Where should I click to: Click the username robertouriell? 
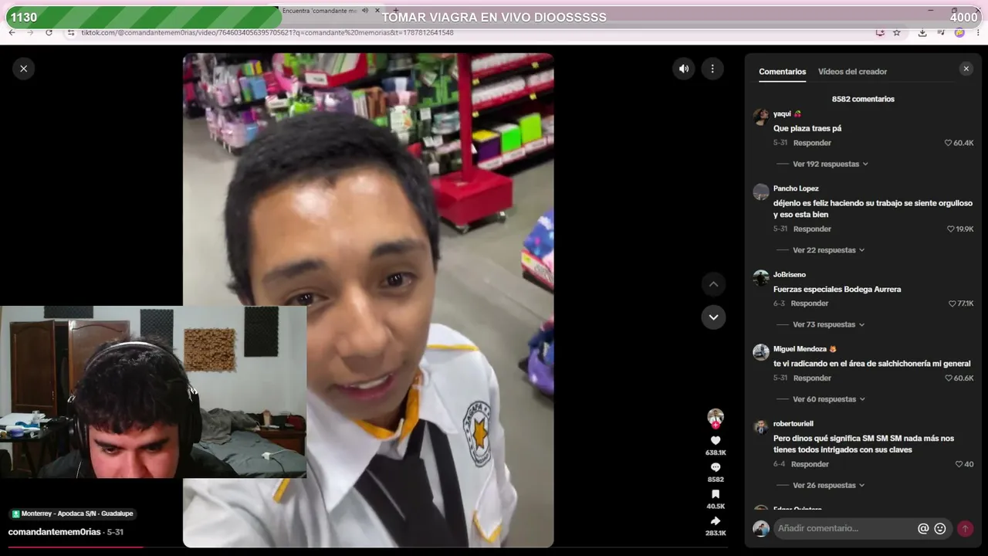pos(793,424)
